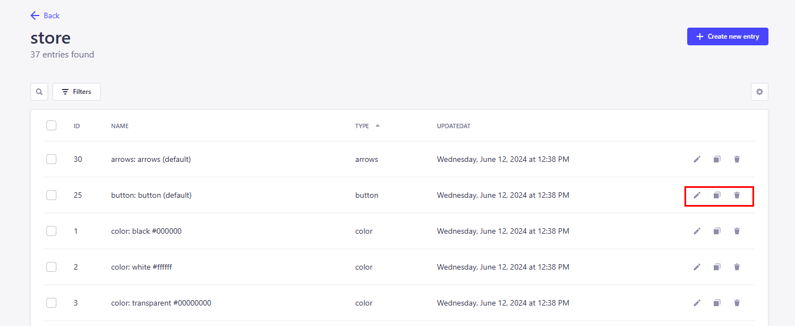
Task: Select the checkbox for entry ID 30
Action: pos(51,159)
